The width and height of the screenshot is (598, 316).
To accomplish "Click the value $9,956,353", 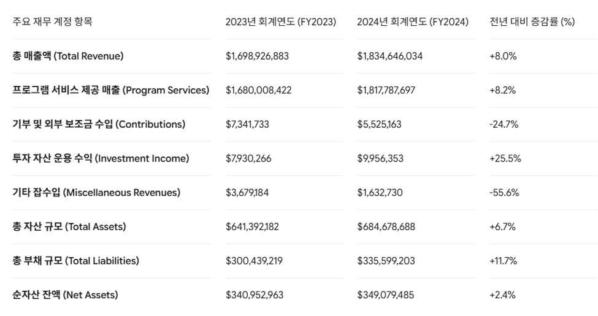I will pyautogui.click(x=380, y=158).
